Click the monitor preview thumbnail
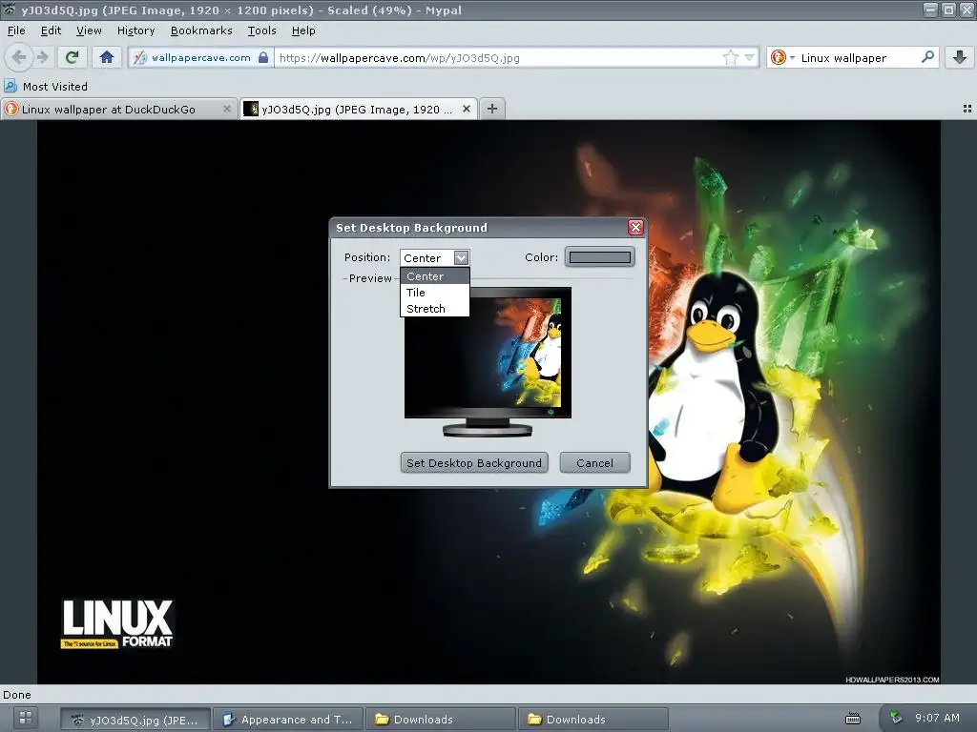977x732 pixels. point(488,361)
